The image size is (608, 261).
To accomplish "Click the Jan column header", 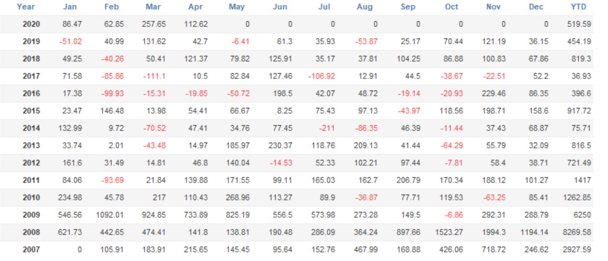I will [70, 7].
